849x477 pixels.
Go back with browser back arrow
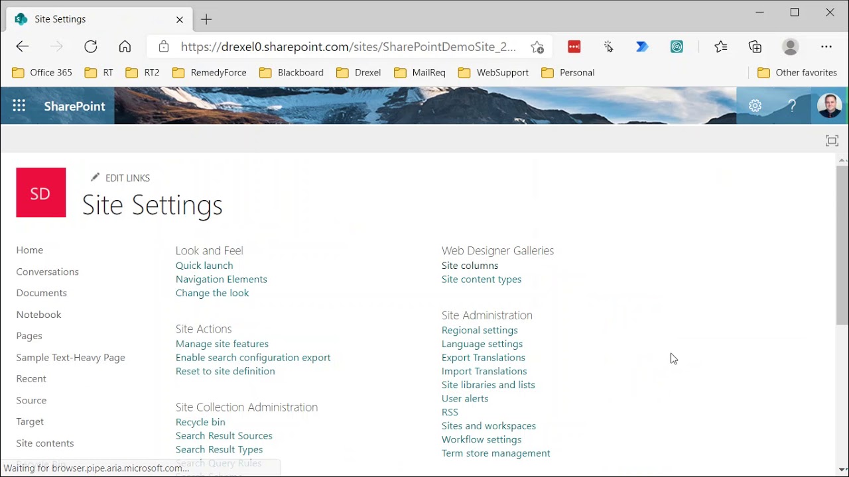click(23, 46)
